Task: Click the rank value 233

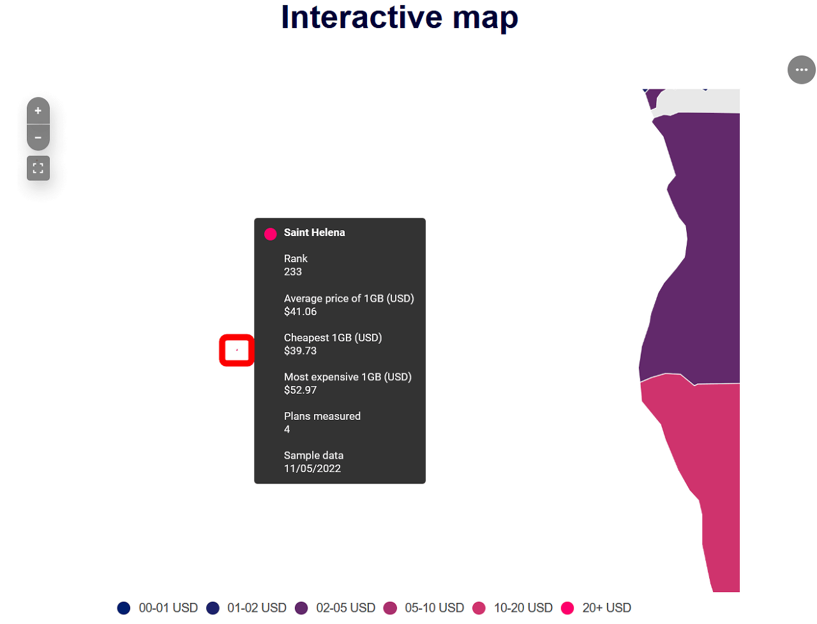Action: (x=293, y=272)
